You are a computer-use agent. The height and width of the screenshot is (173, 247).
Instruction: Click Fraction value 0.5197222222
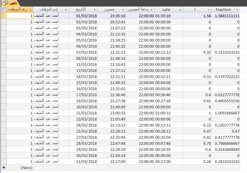pyautogui.click(x=225, y=76)
